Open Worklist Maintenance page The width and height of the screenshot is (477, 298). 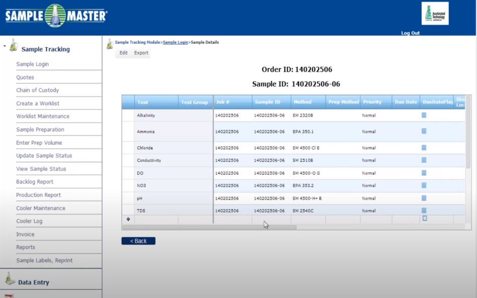point(43,116)
